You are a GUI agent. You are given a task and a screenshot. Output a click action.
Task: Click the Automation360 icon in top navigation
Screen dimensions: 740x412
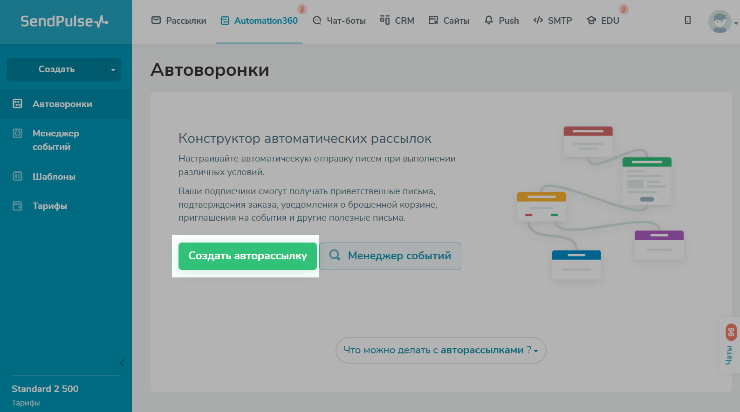pos(225,20)
